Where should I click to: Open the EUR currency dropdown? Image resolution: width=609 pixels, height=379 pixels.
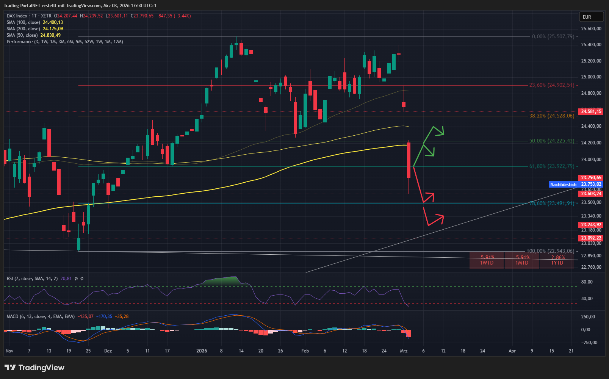click(x=591, y=17)
